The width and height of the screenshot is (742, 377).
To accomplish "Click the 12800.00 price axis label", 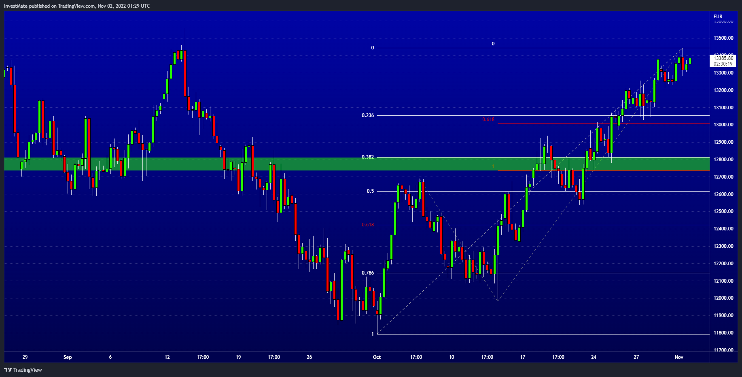I will click(x=723, y=160).
